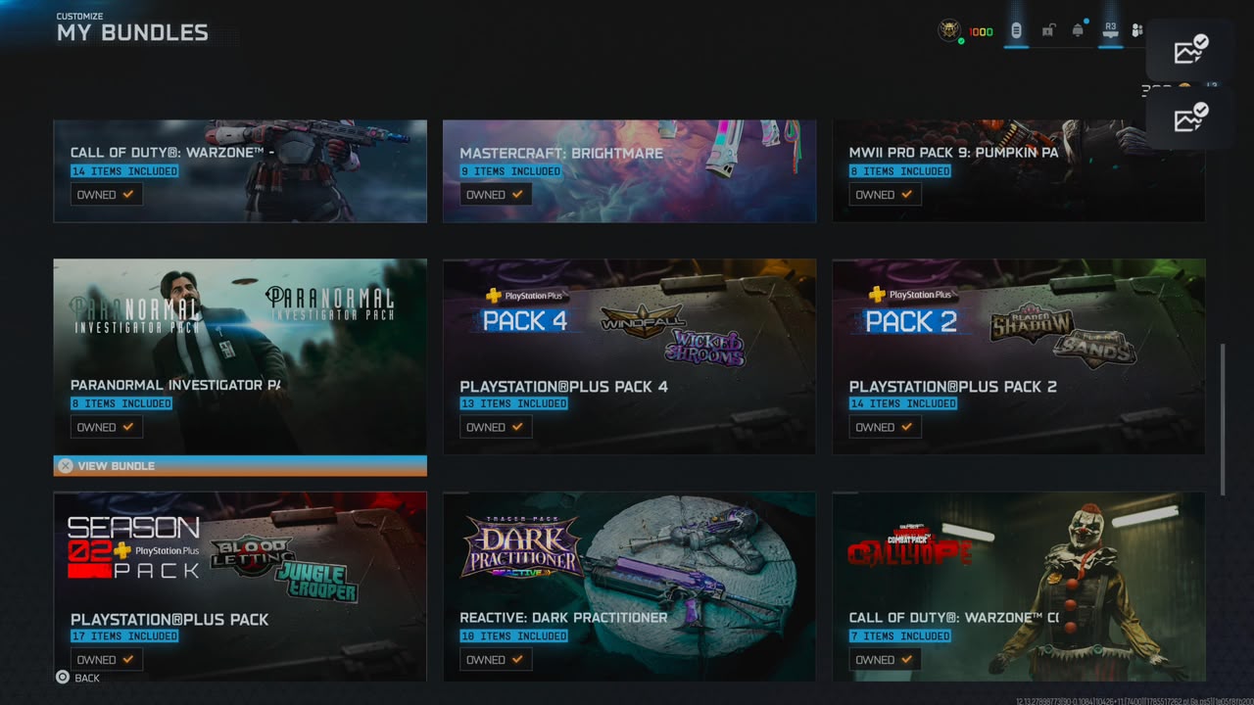Click the Owned badge on PlayStation Plus Pack 4
Screen dimensions: 1254x705
tap(496, 427)
